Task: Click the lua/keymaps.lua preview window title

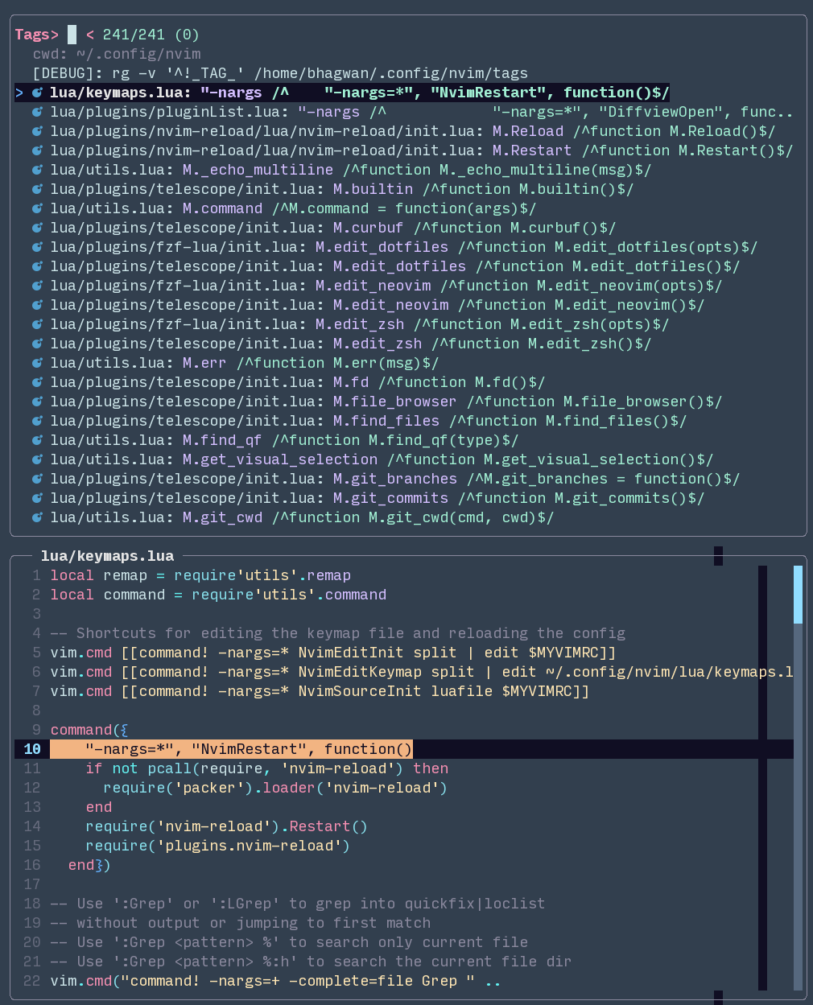Action: pos(108,556)
